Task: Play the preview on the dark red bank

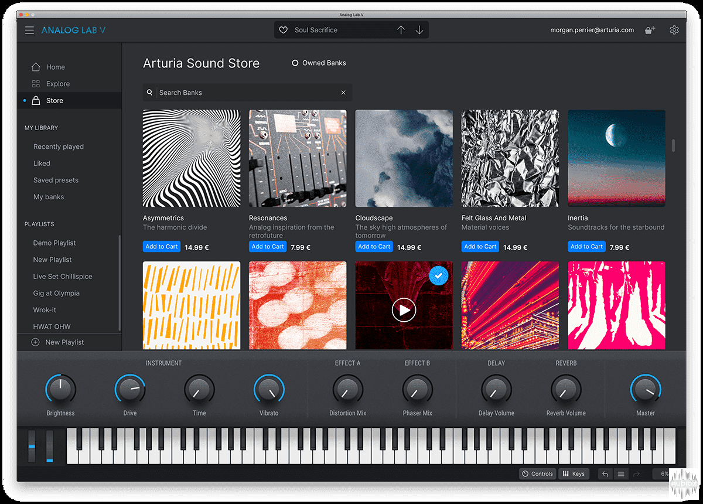Action: [x=404, y=310]
